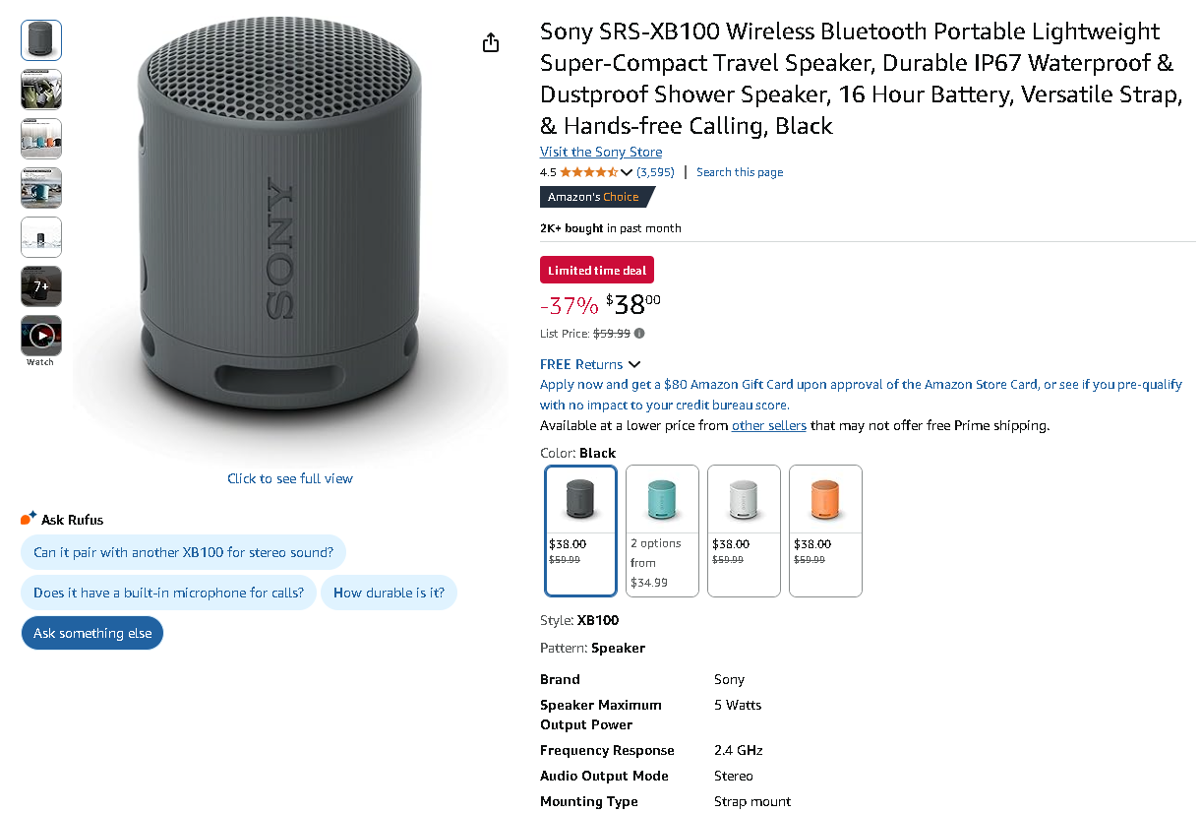Click the first product image thumbnail
Image resolution: width=1201 pixels, height=813 pixels.
click(x=40, y=40)
